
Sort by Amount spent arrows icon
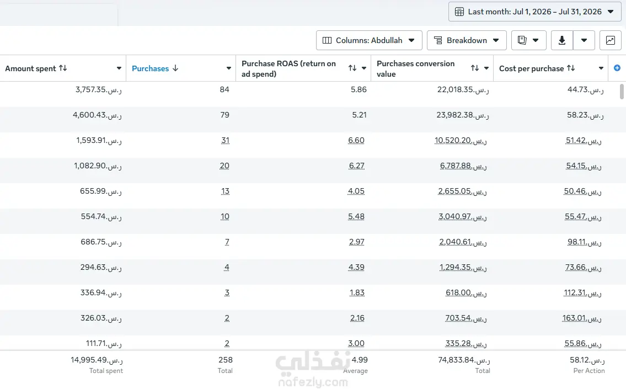coord(63,68)
